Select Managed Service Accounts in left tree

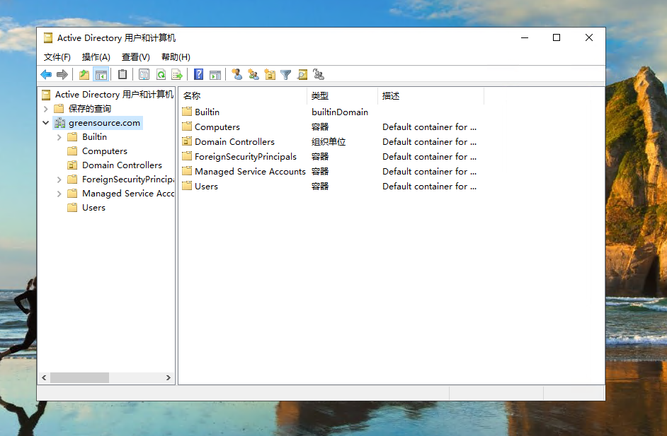click(128, 193)
